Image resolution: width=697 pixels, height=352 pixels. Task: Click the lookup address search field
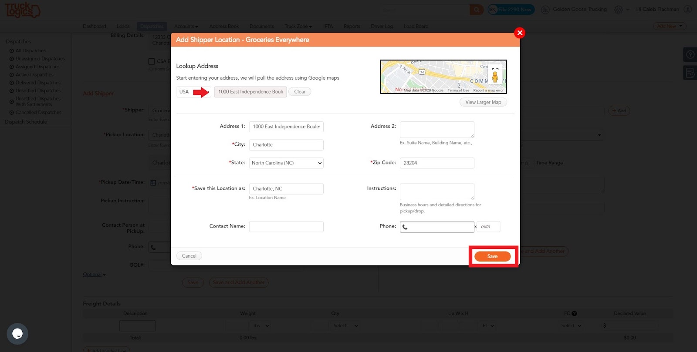pyautogui.click(x=250, y=92)
